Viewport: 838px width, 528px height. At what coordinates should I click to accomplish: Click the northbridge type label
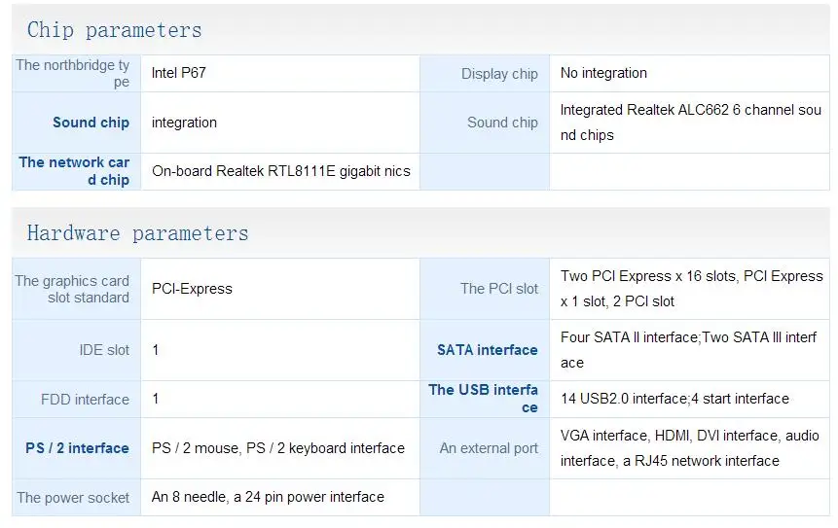(73, 73)
